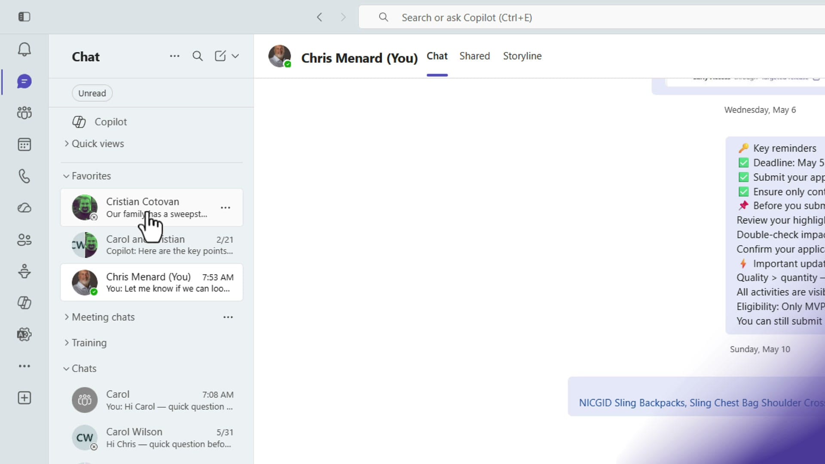This screenshot has width=825, height=464.
Task: Open the gear app icon in left rail
Action: [x=24, y=334]
